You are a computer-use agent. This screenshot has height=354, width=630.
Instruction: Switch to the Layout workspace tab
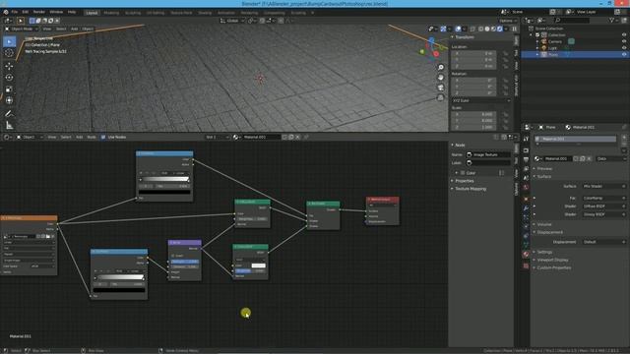point(92,13)
